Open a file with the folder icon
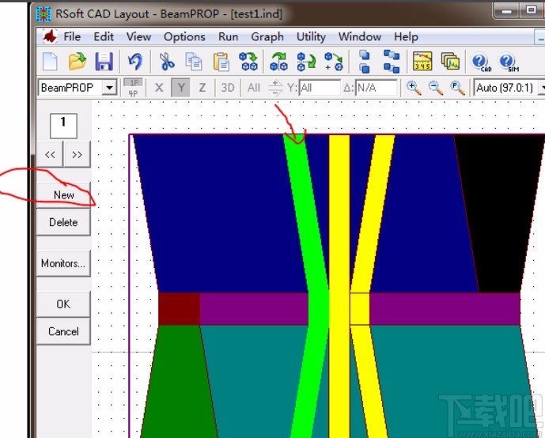 point(77,61)
